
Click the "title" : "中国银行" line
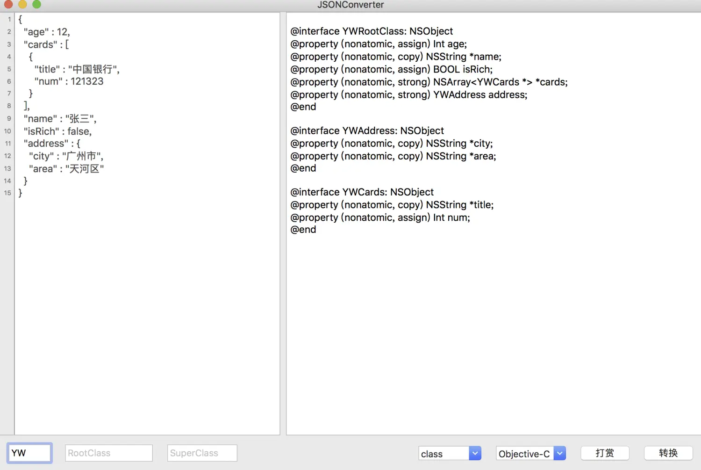tap(77, 69)
